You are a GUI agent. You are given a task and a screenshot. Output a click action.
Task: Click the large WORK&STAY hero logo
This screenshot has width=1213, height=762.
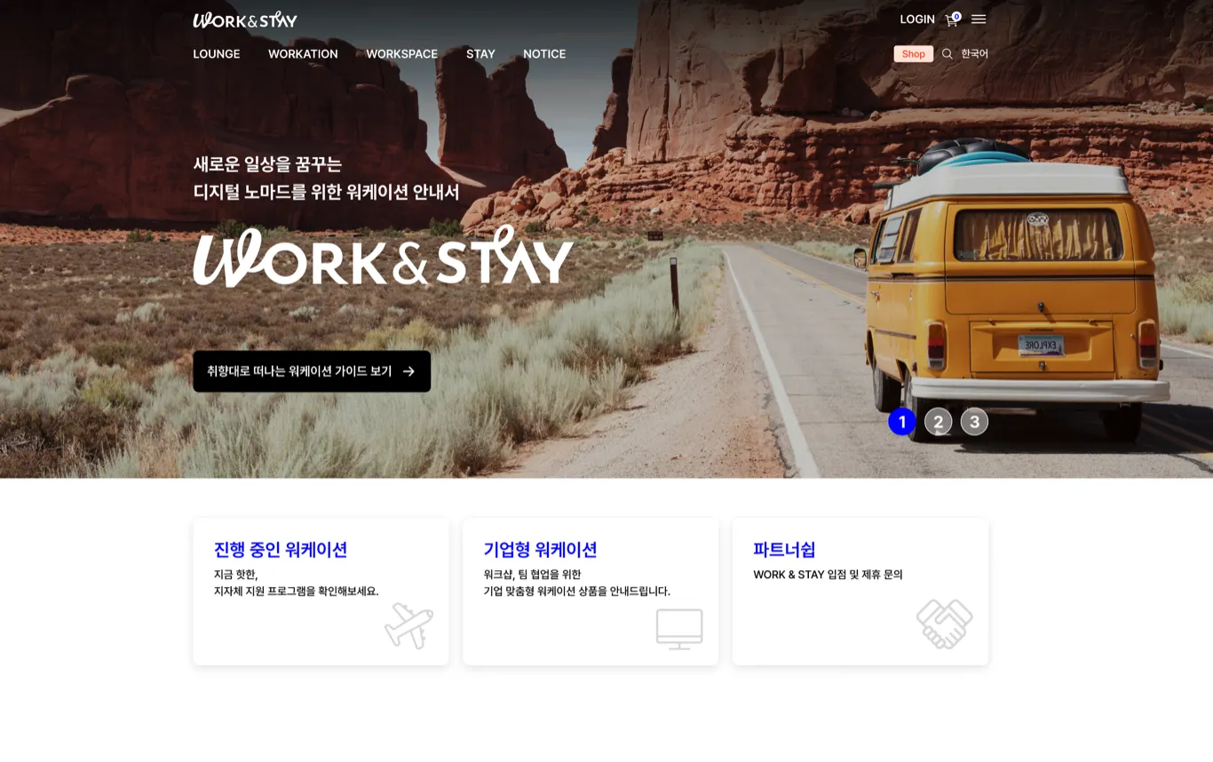click(384, 256)
